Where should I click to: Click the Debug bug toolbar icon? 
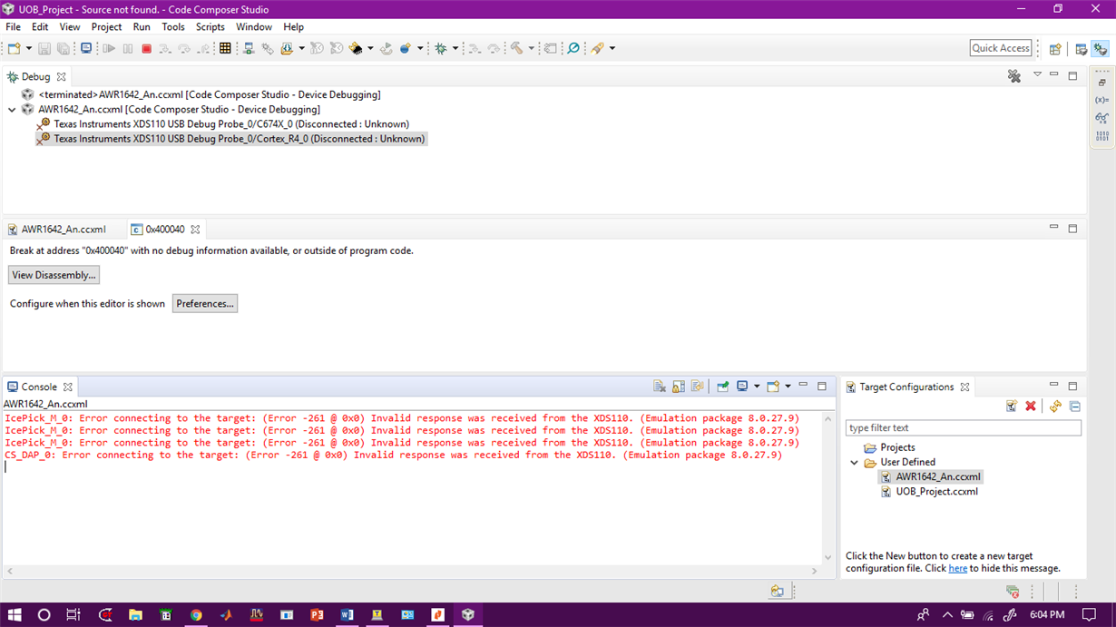441,48
